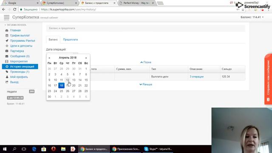Image resolution: width=272 pixels, height=153 pixels.
Task: Select April 30 in calendar
Action: point(49,96)
